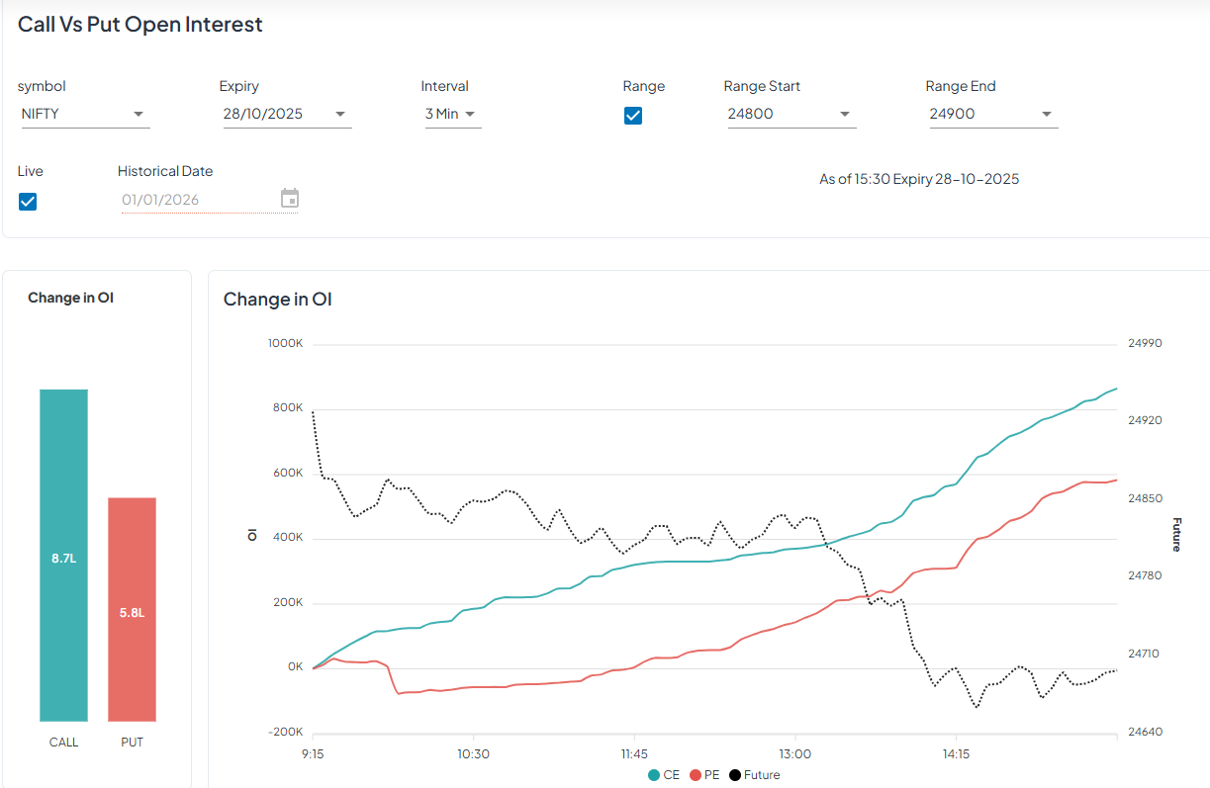Click the 24640 Future axis label
This screenshot has height=788, width=1210.
pyautogui.click(x=1145, y=733)
